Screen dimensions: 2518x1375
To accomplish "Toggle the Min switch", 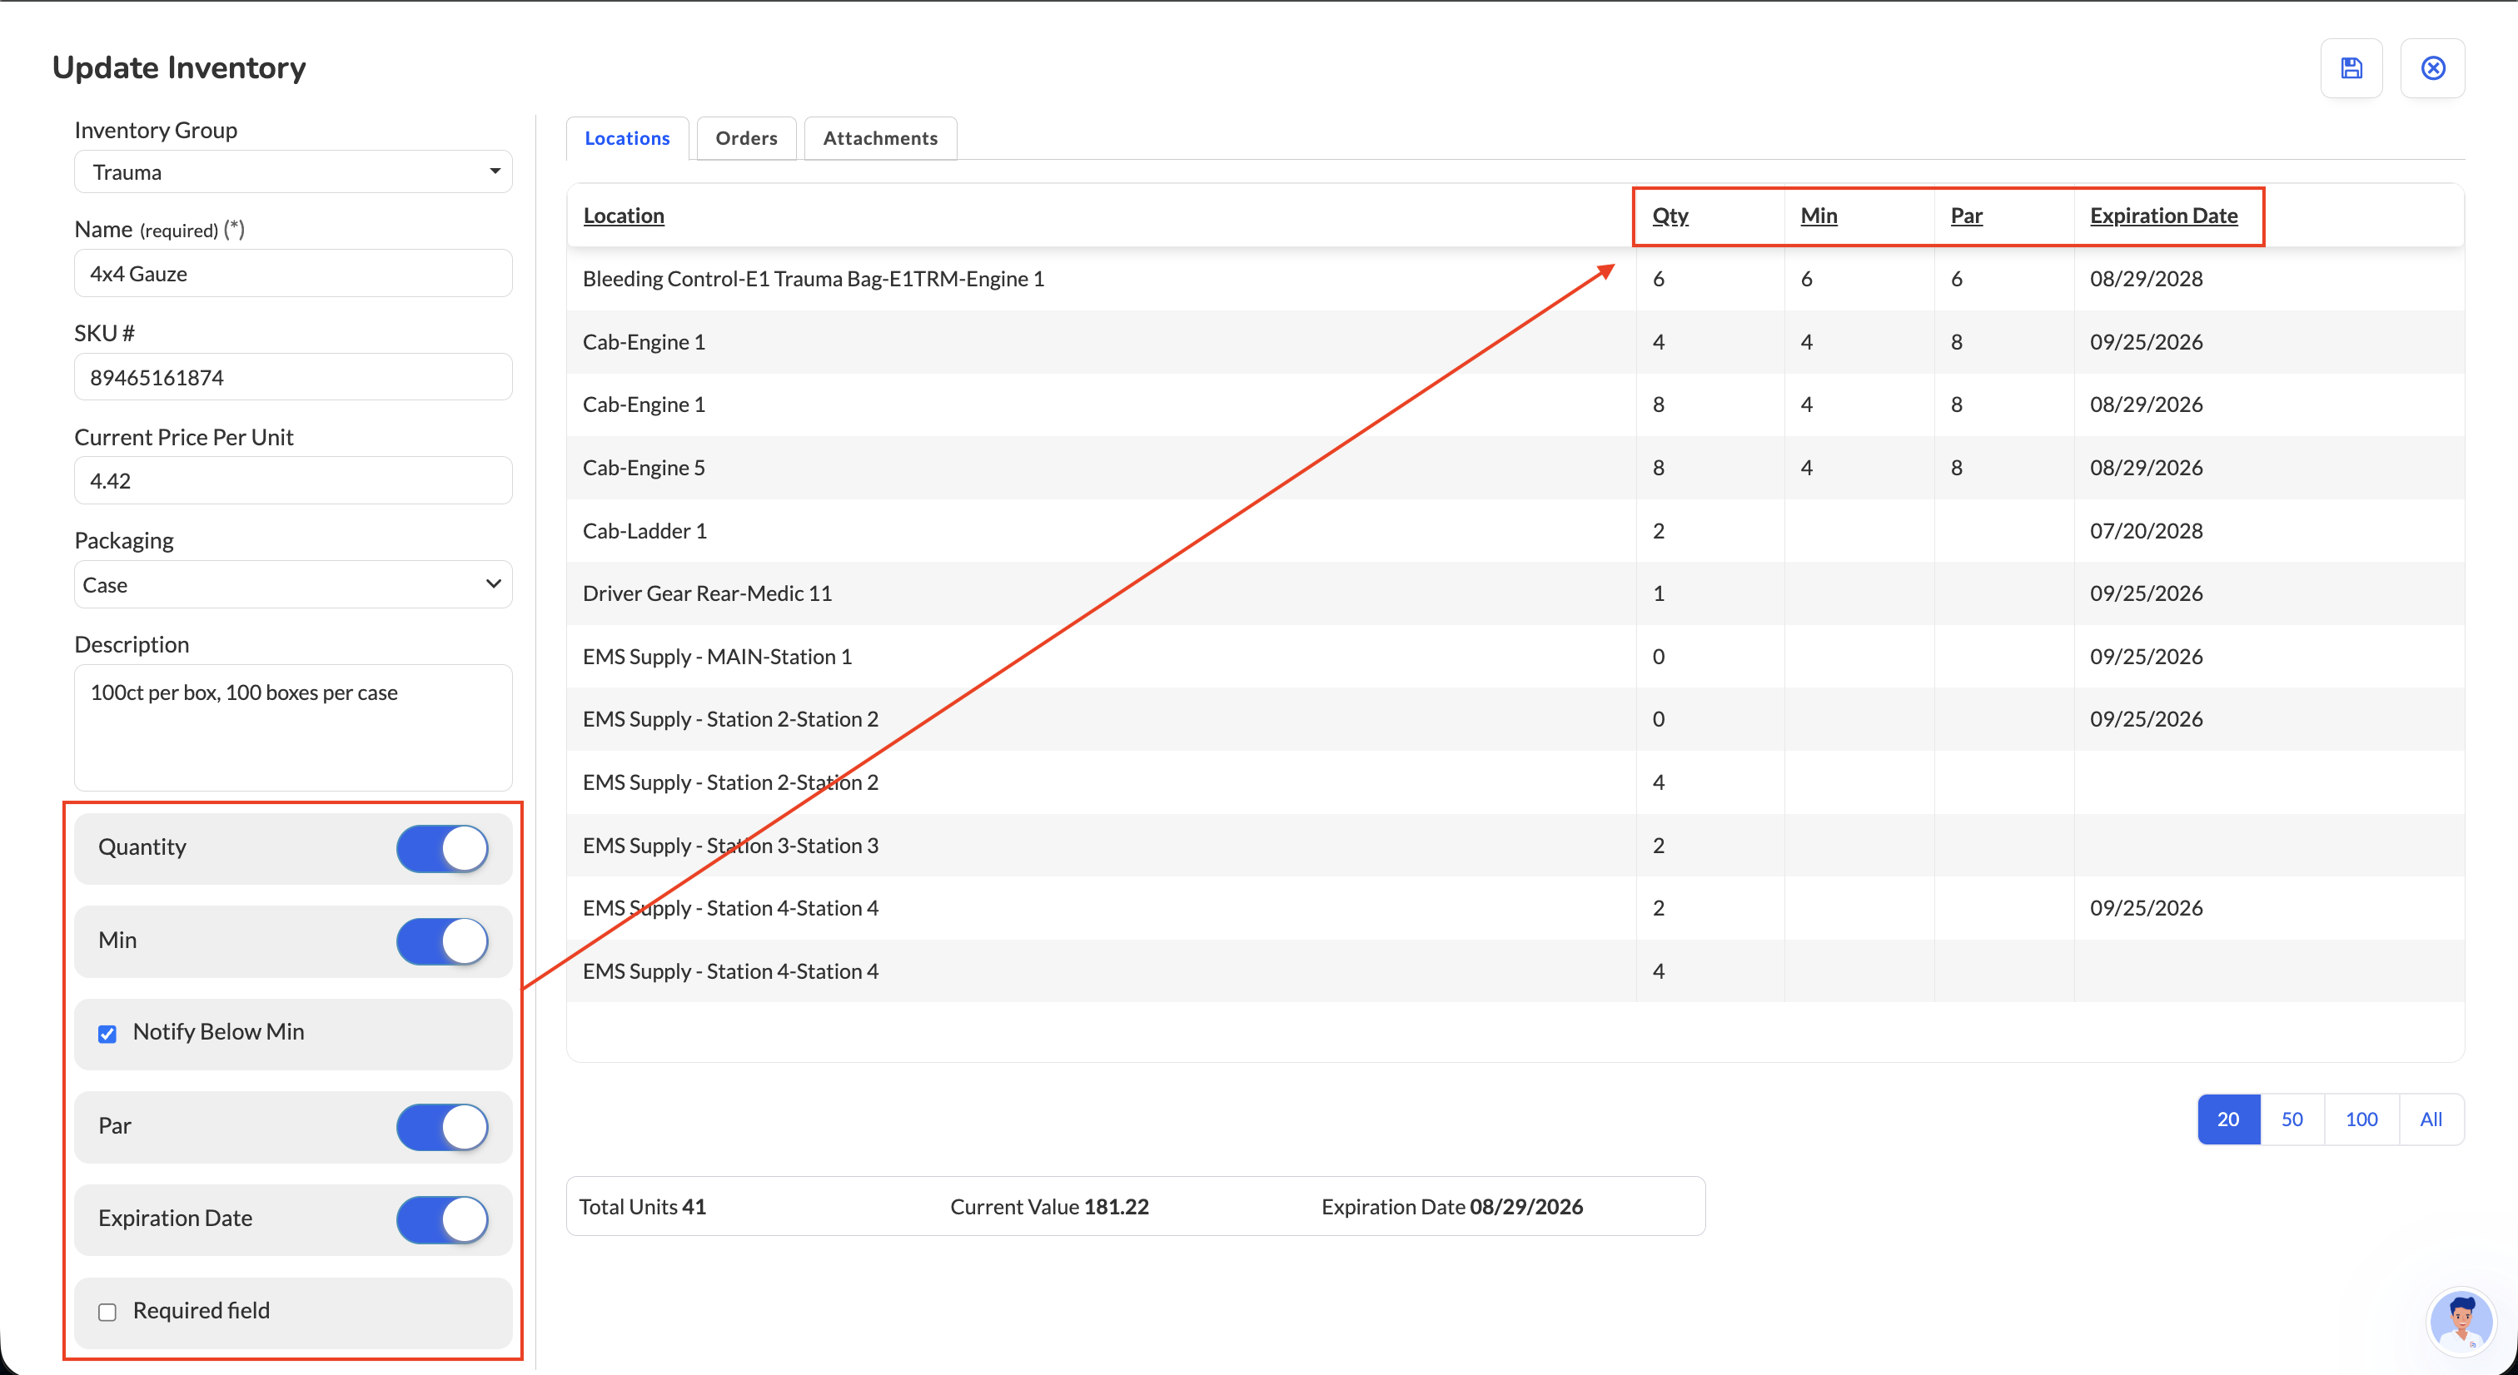I will [x=442, y=941].
